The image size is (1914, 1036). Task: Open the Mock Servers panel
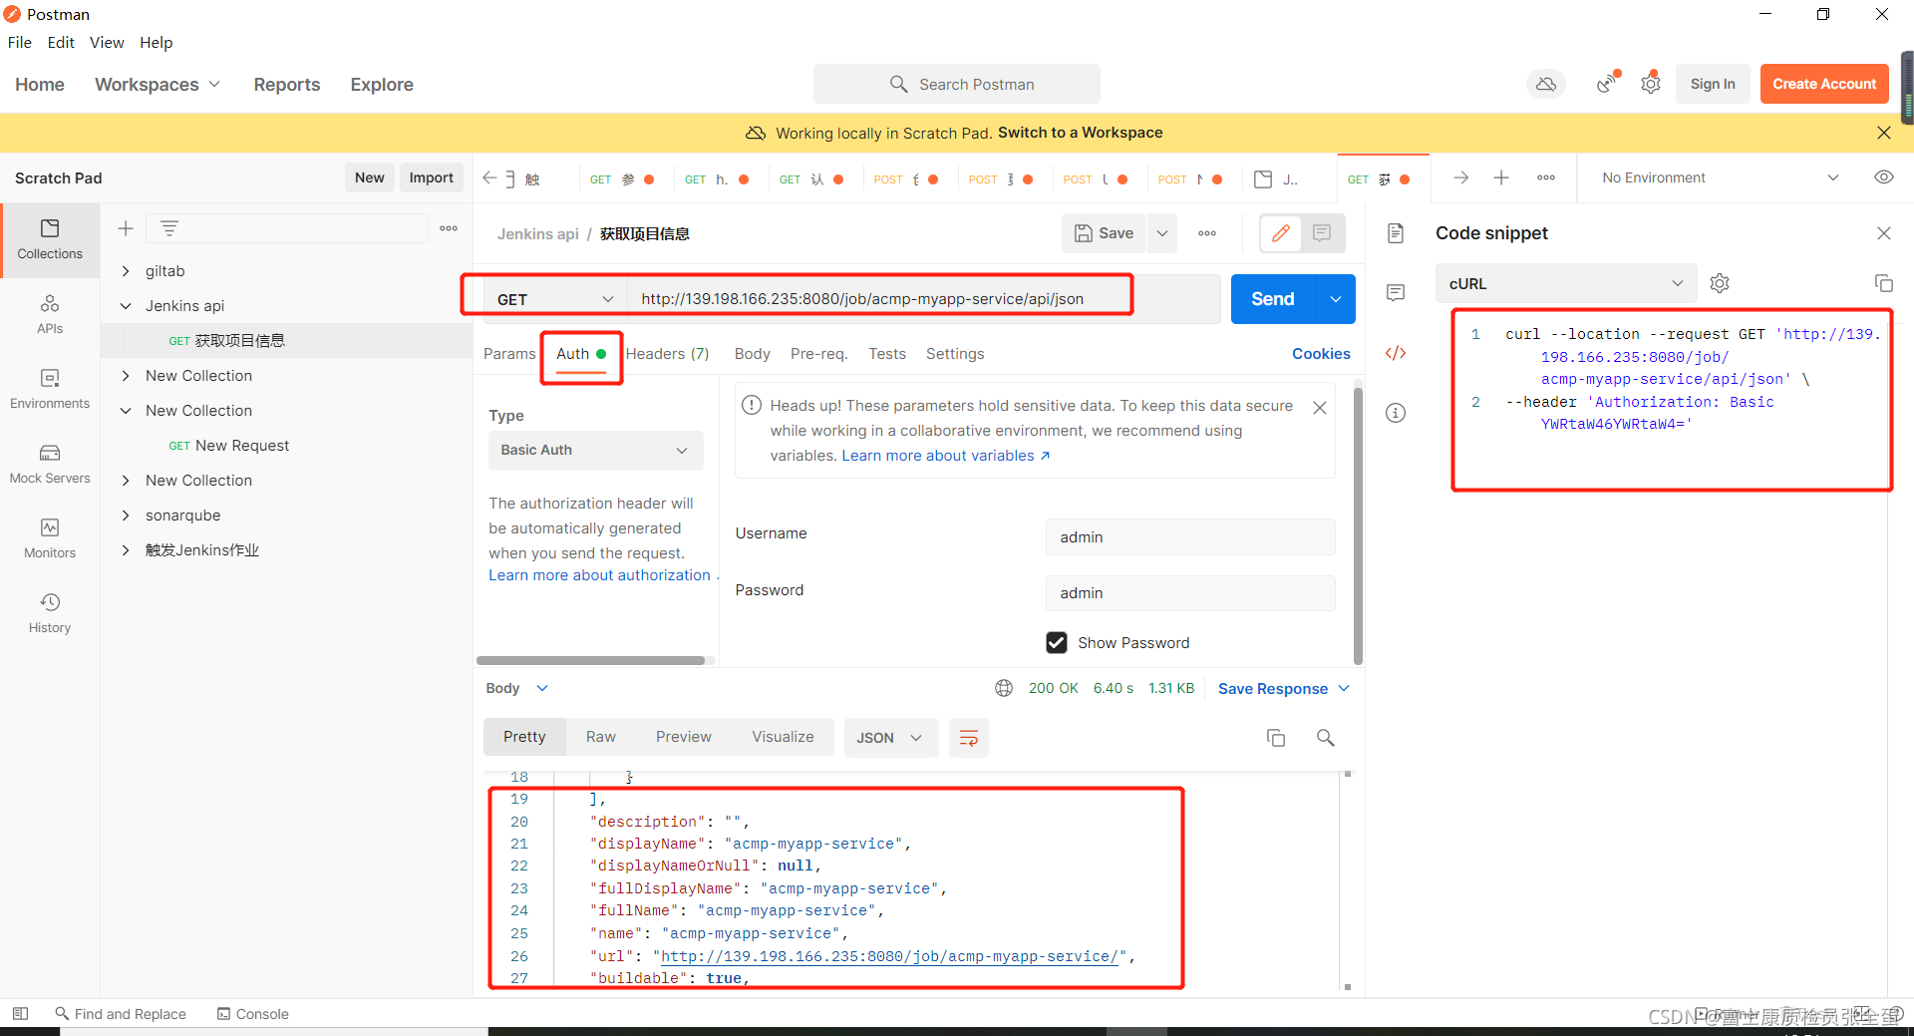(49, 462)
